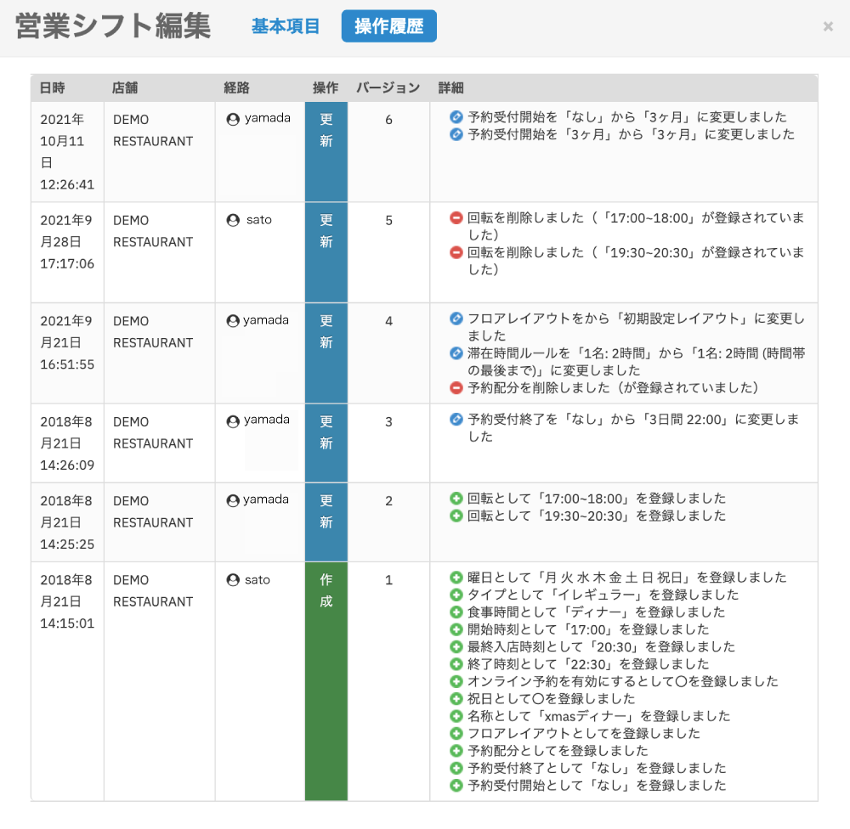Click the yamada user icon in version 3 row
This screenshot has width=850, height=829.
[x=233, y=421]
